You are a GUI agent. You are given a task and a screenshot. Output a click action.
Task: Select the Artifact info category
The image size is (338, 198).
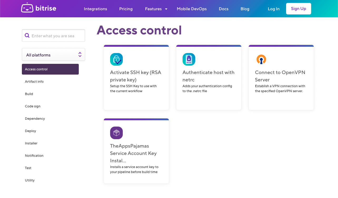(x=34, y=81)
